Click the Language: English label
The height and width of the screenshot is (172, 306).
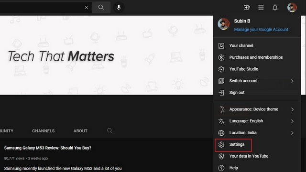pyautogui.click(x=246, y=121)
